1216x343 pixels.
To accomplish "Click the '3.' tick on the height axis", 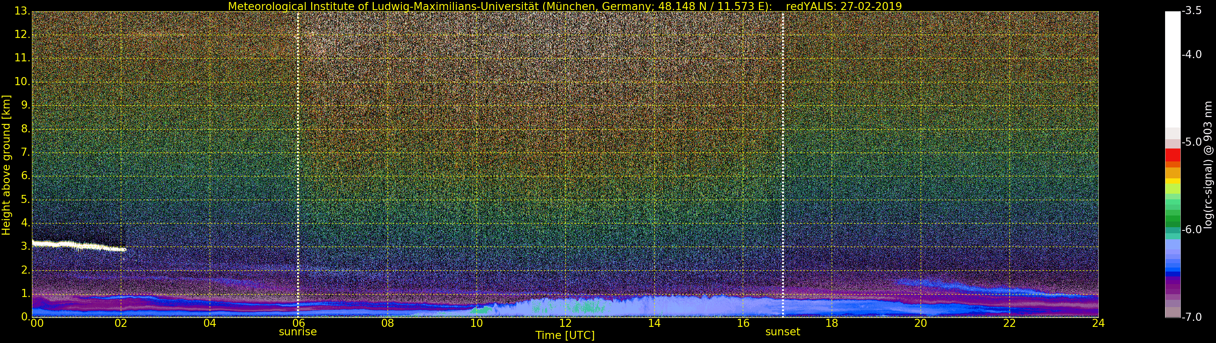I will pos(25,247).
